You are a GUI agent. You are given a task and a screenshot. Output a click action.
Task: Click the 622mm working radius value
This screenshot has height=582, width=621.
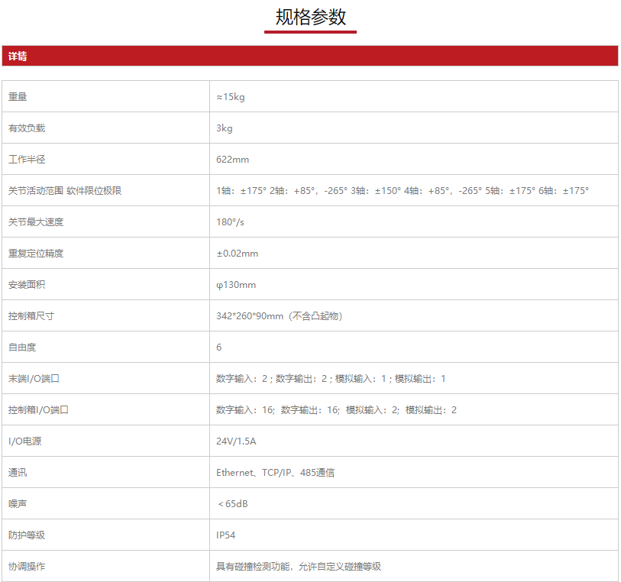click(232, 160)
